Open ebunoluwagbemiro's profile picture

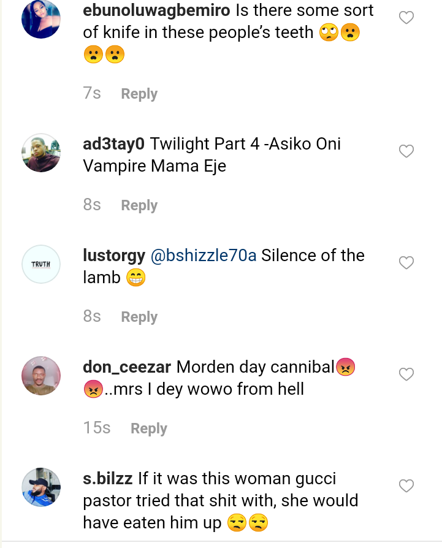pyautogui.click(x=41, y=19)
